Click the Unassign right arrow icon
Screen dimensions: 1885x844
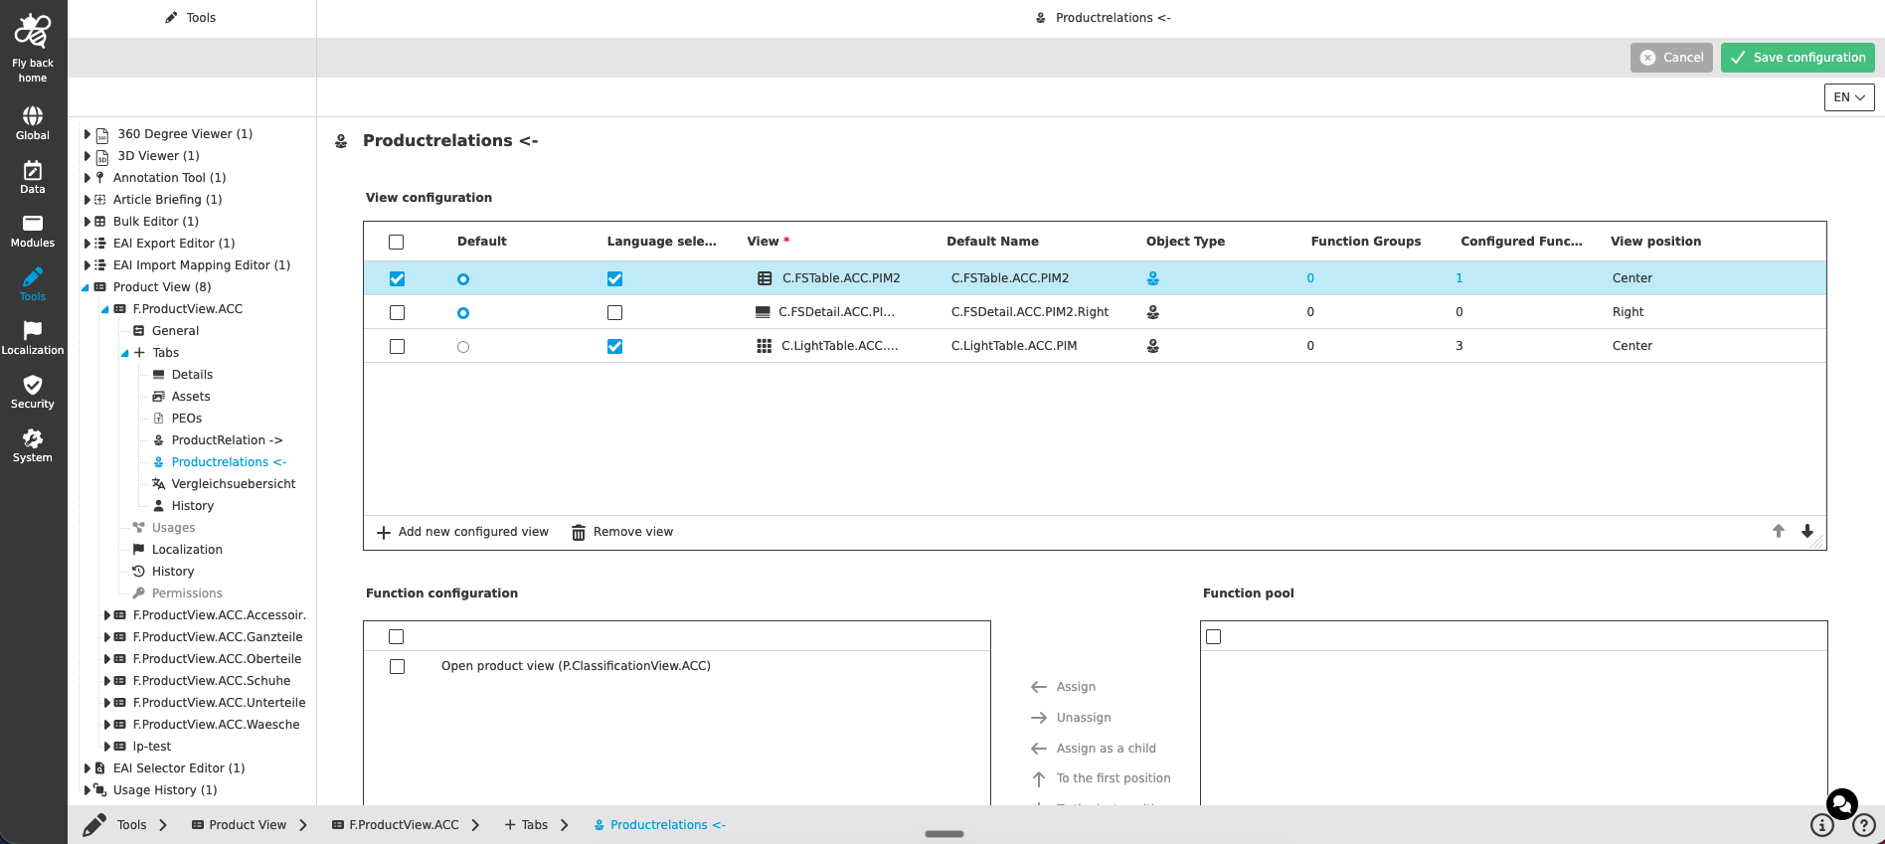[1039, 718]
